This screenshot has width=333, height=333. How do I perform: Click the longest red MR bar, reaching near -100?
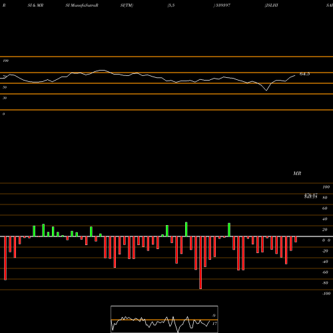pyautogui.click(x=200, y=262)
